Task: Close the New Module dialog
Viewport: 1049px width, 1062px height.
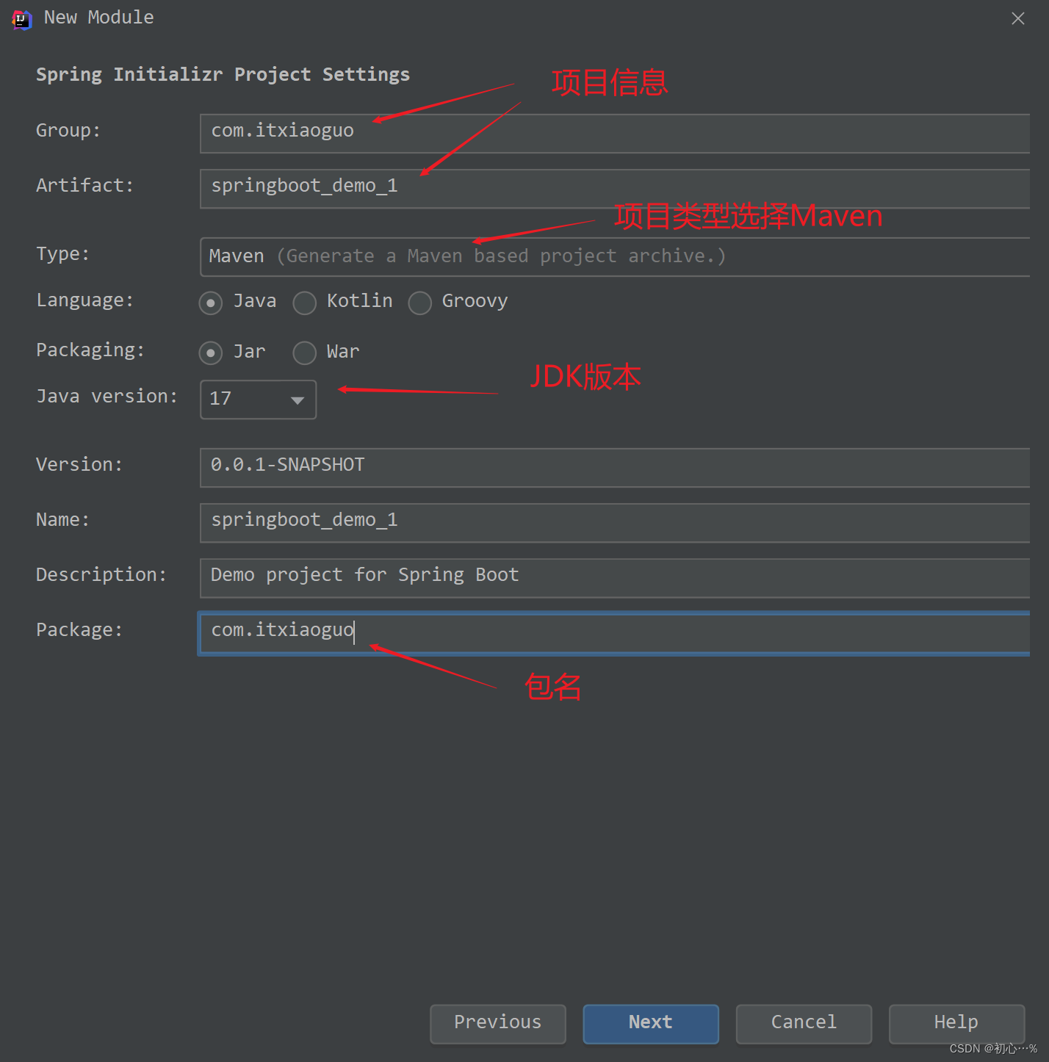Action: pos(1017,18)
